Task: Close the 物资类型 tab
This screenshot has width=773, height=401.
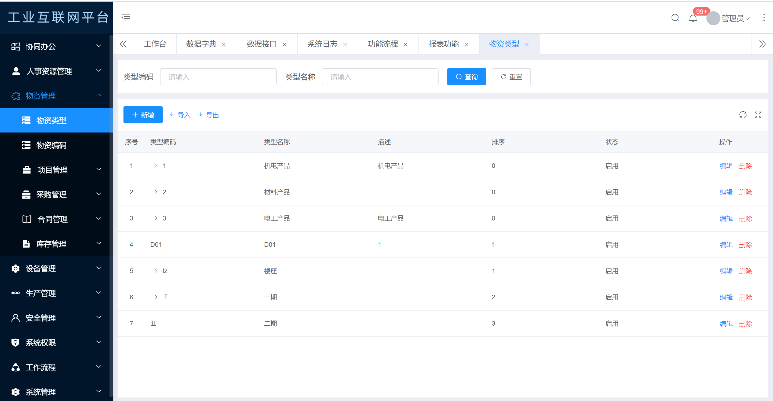Action: [527, 45]
